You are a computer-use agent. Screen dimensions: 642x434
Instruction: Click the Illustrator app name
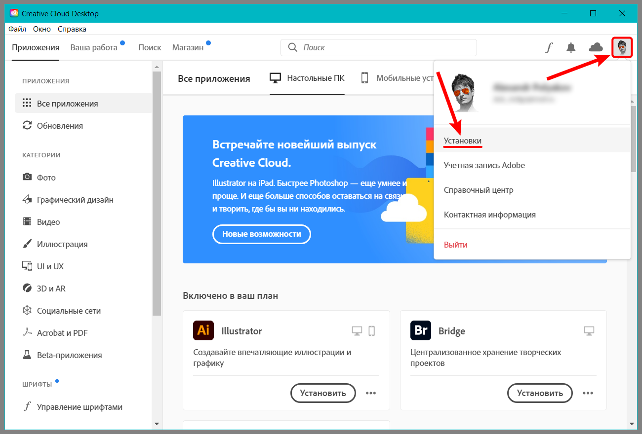coord(241,331)
